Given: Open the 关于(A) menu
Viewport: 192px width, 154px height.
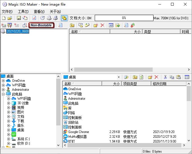Looking at the screenshot, I should [x=55, y=11].
